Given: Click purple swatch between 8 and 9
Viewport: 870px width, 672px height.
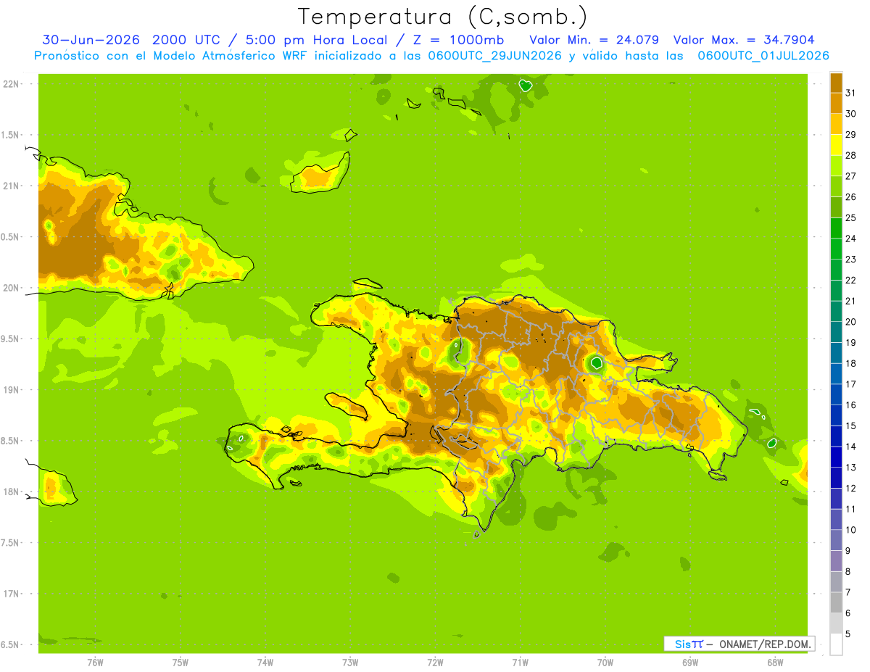Looking at the screenshot, I should point(836,561).
